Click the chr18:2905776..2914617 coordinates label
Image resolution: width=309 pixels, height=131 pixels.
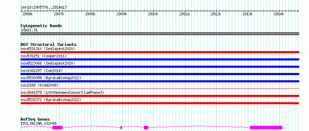[x=44, y=8]
